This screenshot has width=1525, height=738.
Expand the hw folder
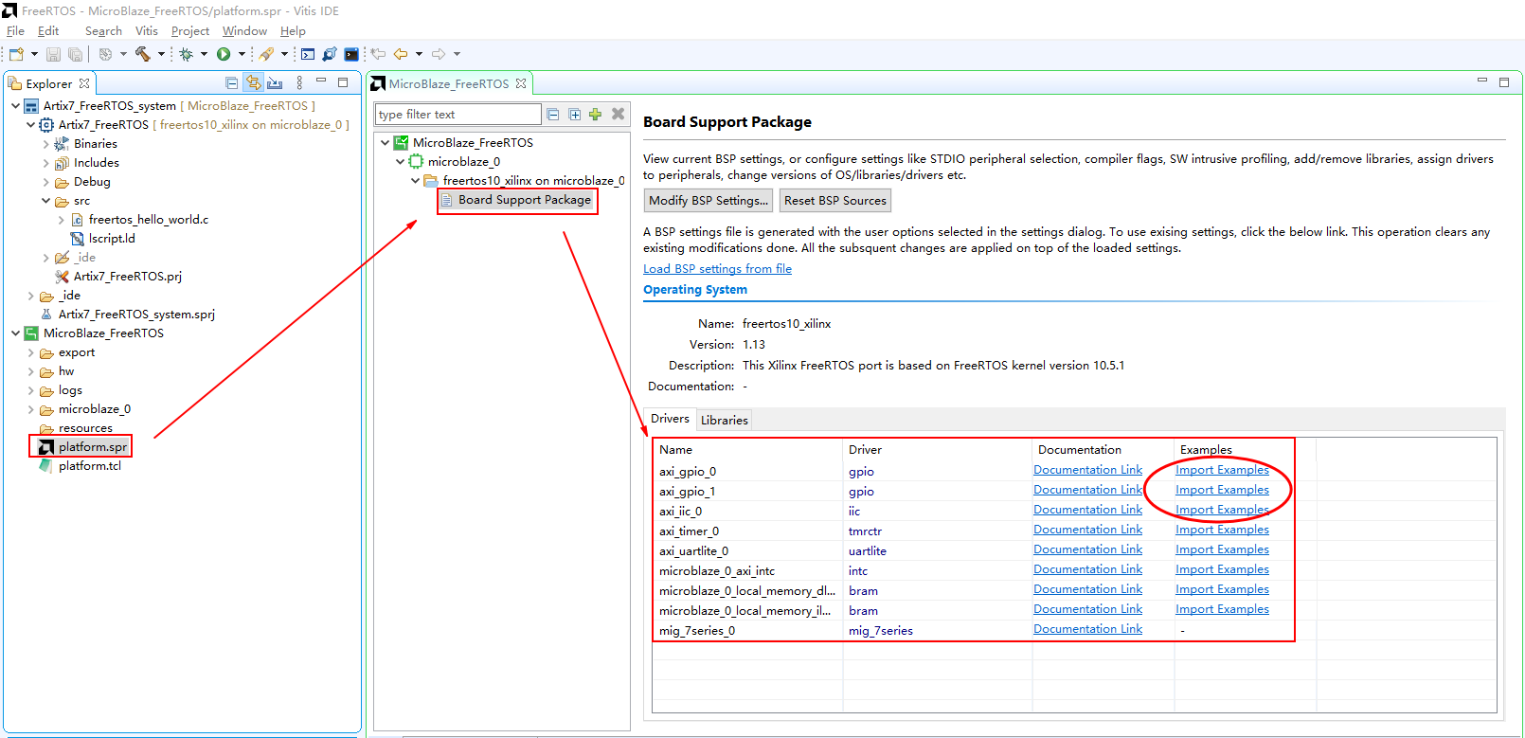click(30, 371)
